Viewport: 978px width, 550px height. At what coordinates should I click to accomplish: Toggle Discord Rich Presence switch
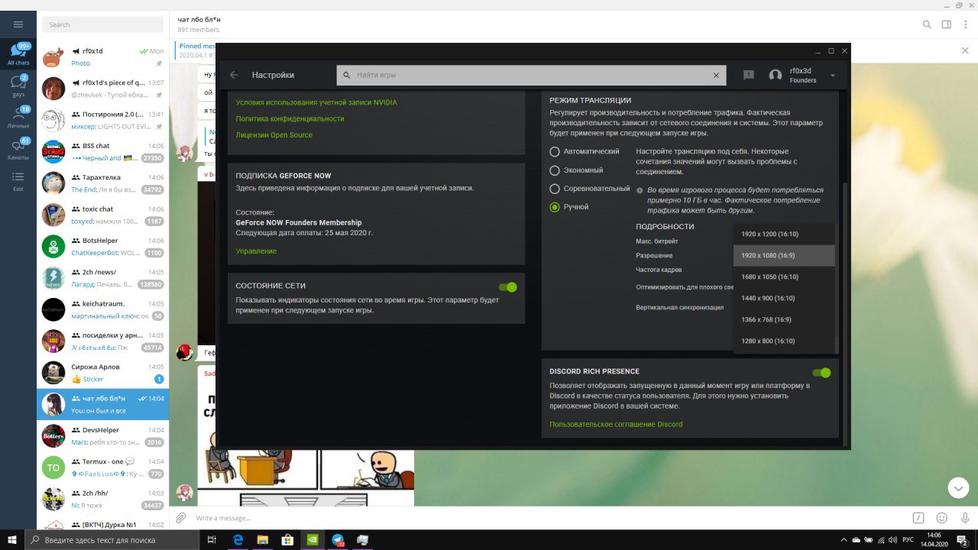pyautogui.click(x=821, y=373)
